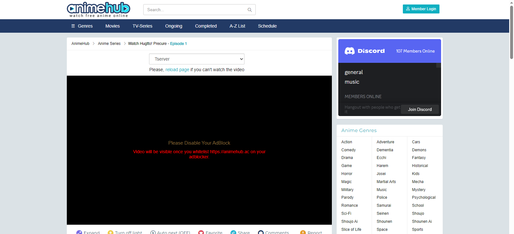Image resolution: width=514 pixels, height=234 pixels.
Task: Open the Harem genre
Action: (x=382, y=166)
